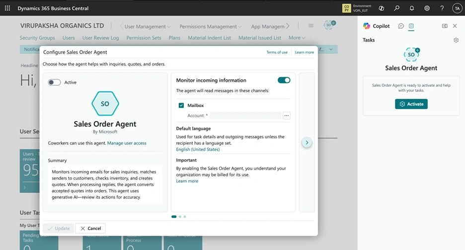Click the agent Summary description text

pyautogui.click(x=105, y=184)
